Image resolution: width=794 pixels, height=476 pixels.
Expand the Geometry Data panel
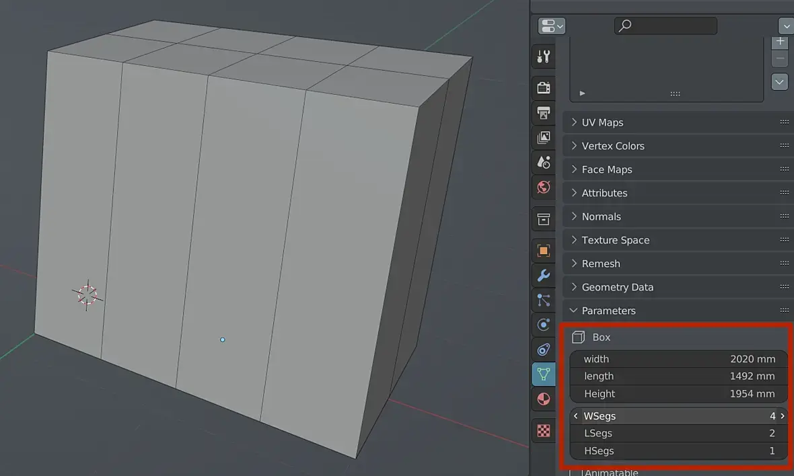coord(678,287)
